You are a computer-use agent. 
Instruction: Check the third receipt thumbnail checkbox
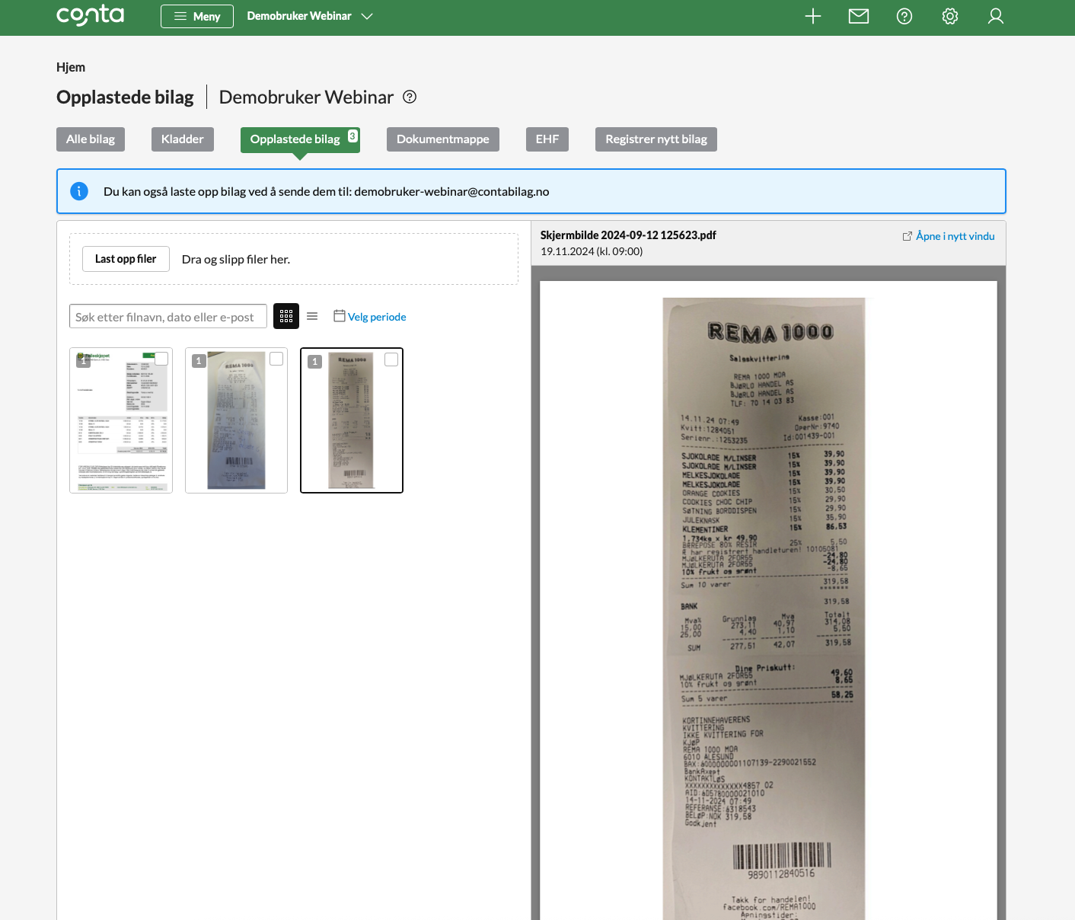tap(391, 359)
